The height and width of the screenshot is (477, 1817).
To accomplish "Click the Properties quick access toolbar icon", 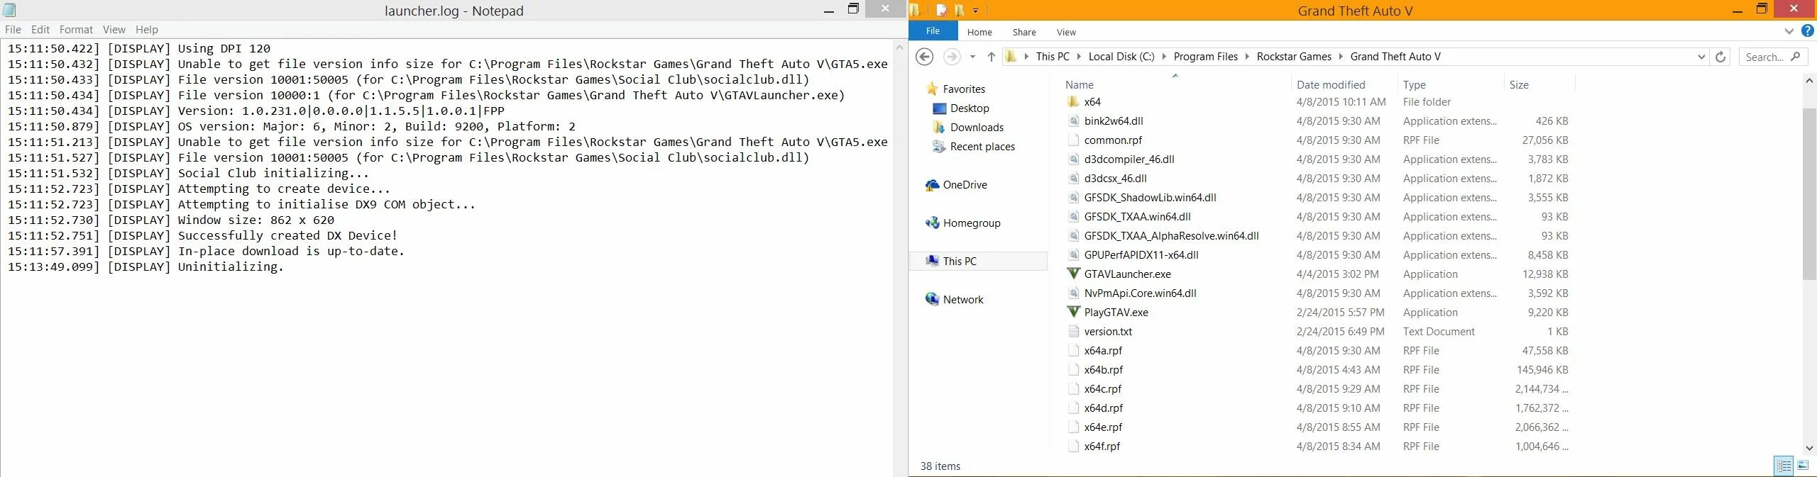I will tap(941, 10).
